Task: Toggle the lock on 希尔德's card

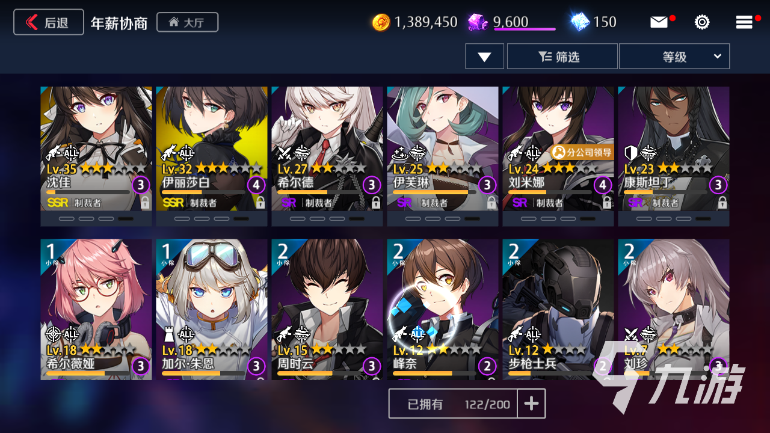Action: 376,203
